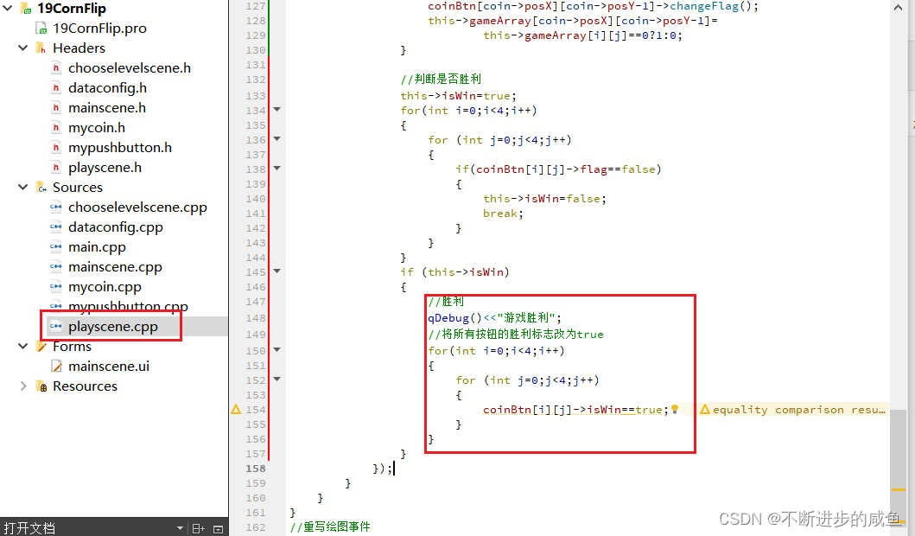The width and height of the screenshot is (915, 536).
Task: Collapse the Forms folder
Action: coord(22,347)
